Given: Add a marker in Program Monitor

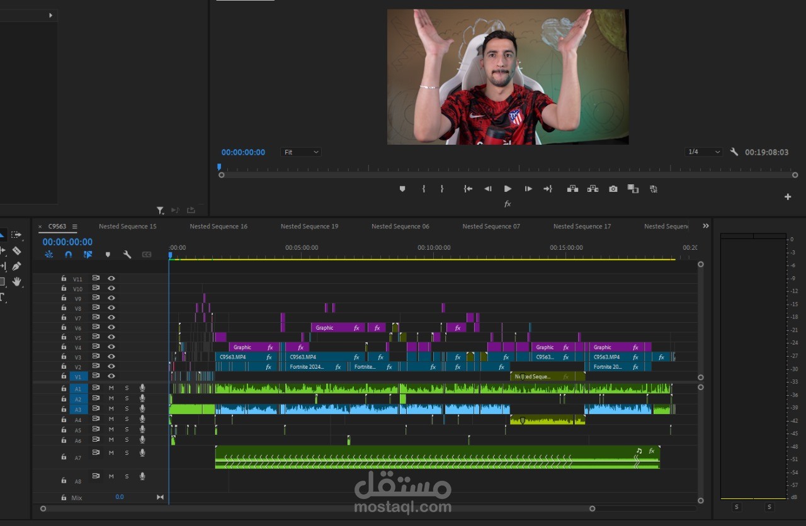Looking at the screenshot, I should click(402, 189).
